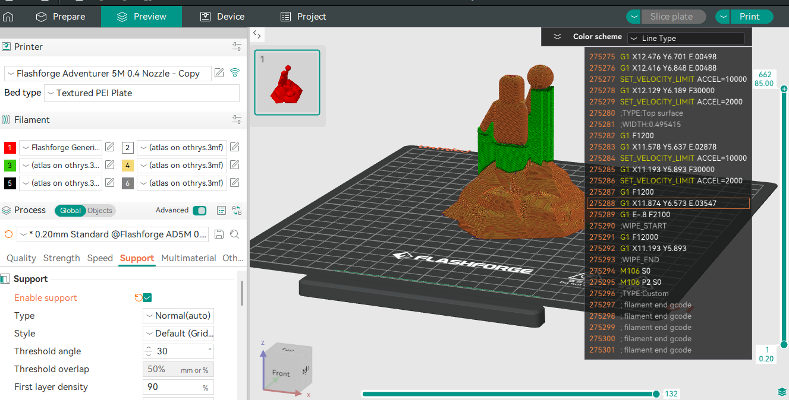Screen dimensions: 789x400
Task: Click the layers icon at bottom right
Action: [x=782, y=392]
